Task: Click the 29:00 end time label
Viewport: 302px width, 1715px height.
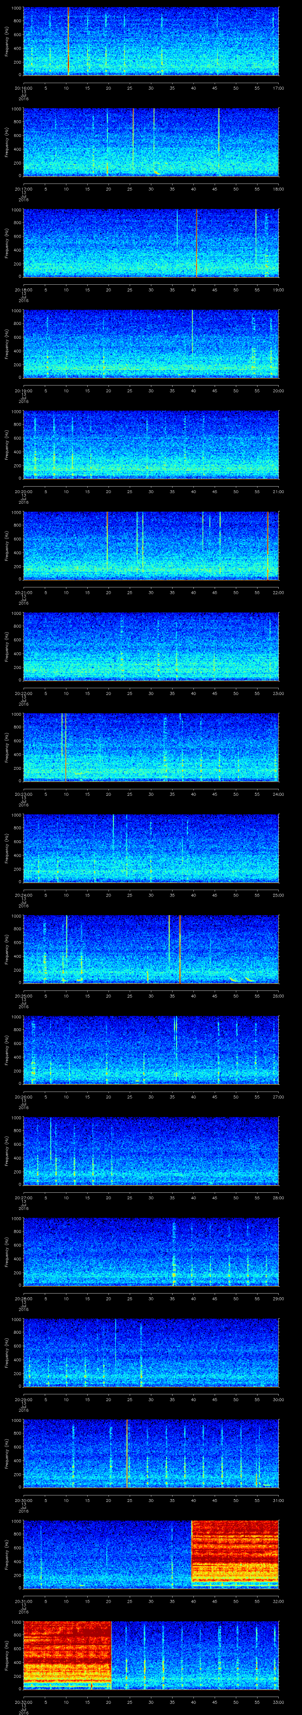Action: point(279,1299)
